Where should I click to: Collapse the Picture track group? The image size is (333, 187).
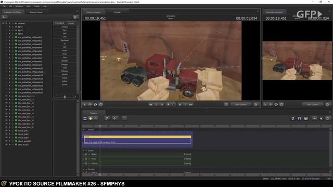click(x=84, y=129)
